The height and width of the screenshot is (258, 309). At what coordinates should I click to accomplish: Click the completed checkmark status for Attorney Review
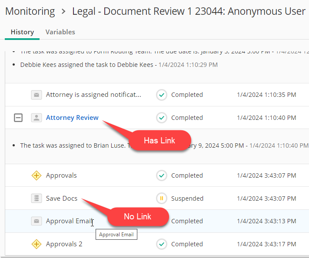click(x=162, y=118)
